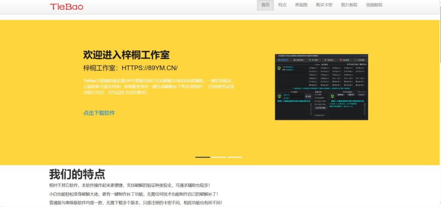Select the first carousel indicator

coord(202,157)
